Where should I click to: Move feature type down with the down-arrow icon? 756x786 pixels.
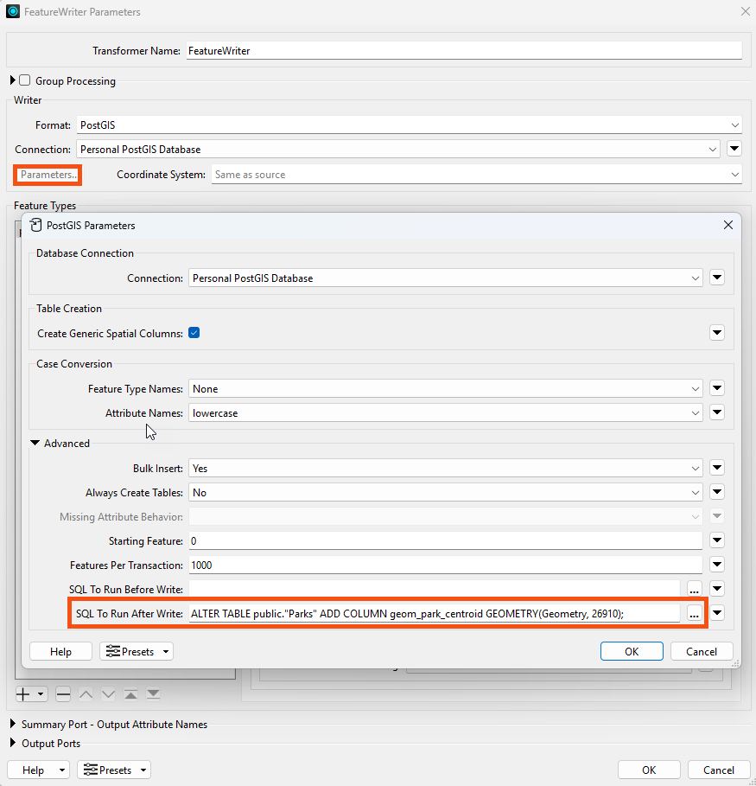click(107, 693)
